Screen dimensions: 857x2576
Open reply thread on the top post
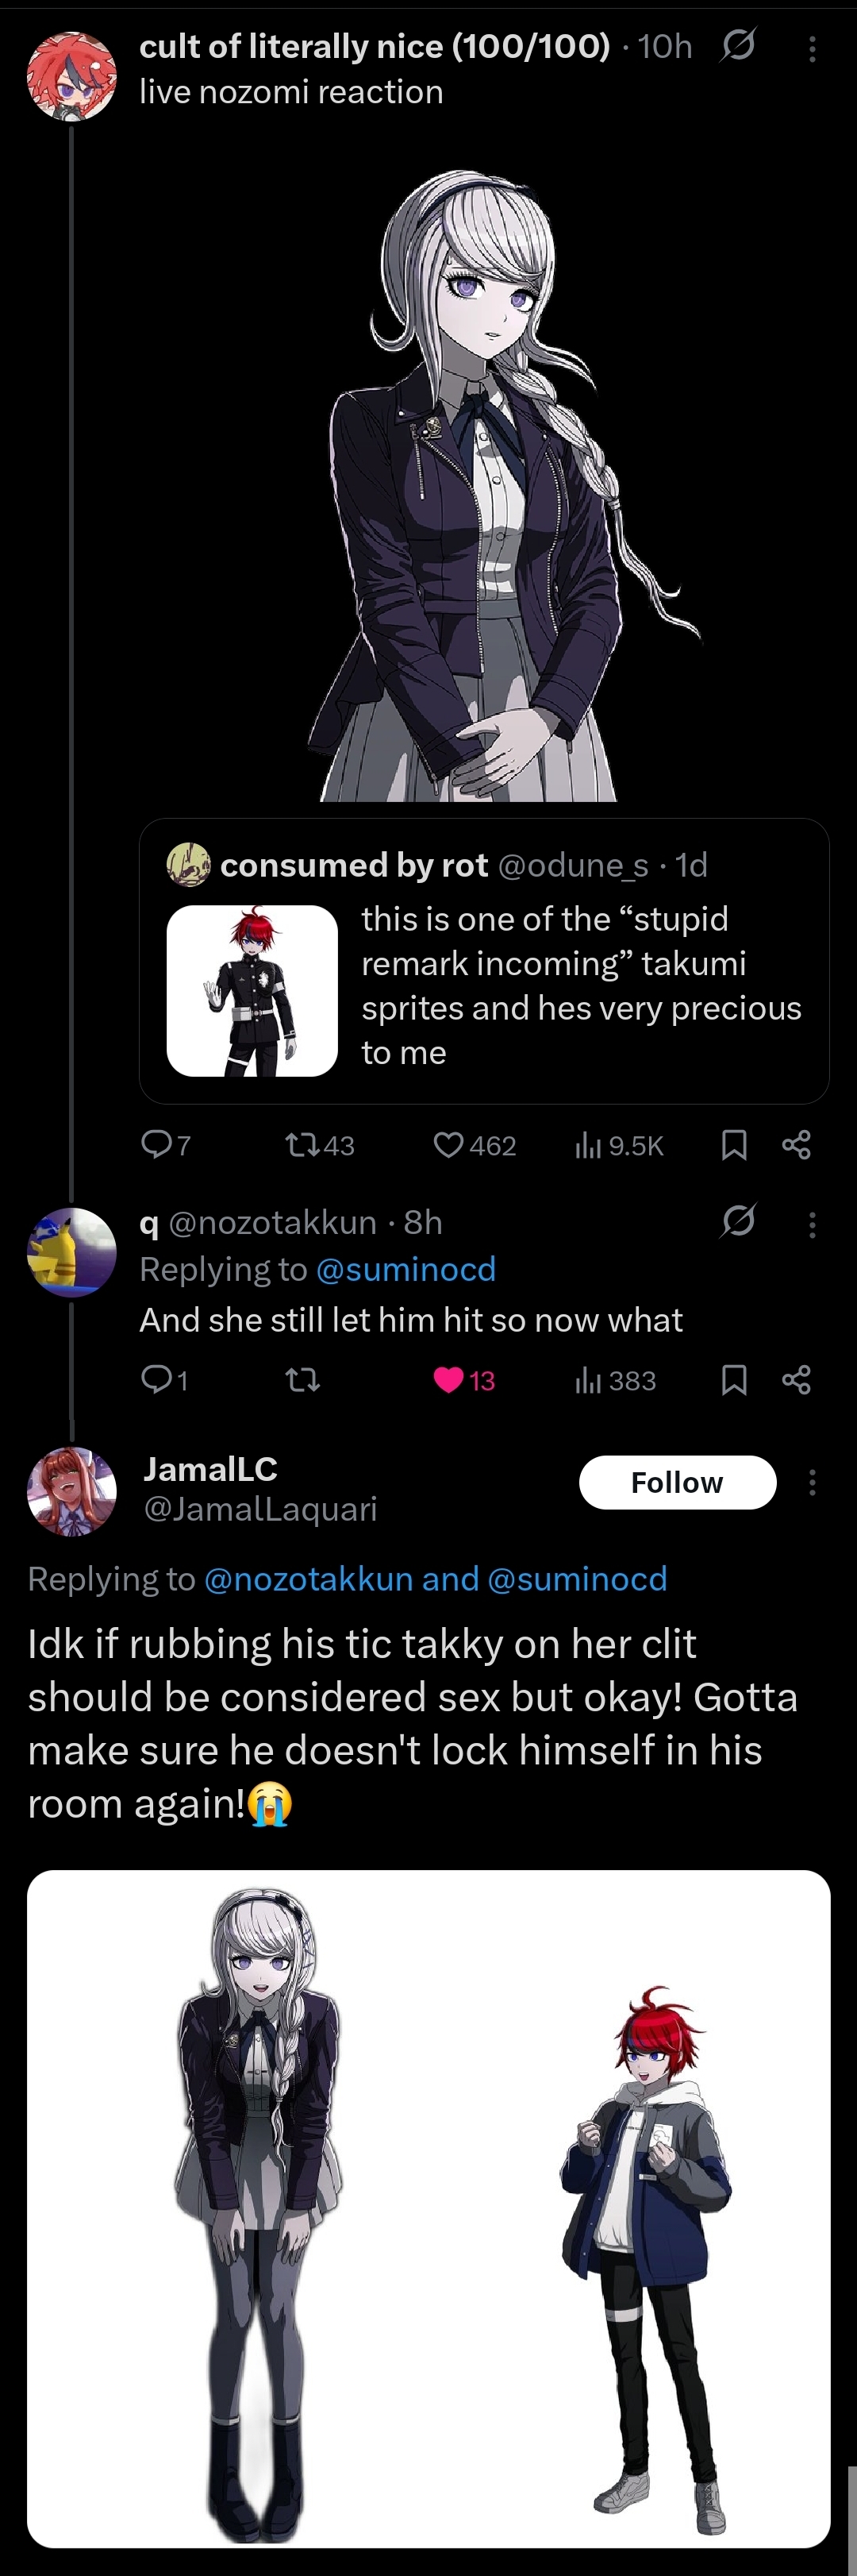point(166,1144)
